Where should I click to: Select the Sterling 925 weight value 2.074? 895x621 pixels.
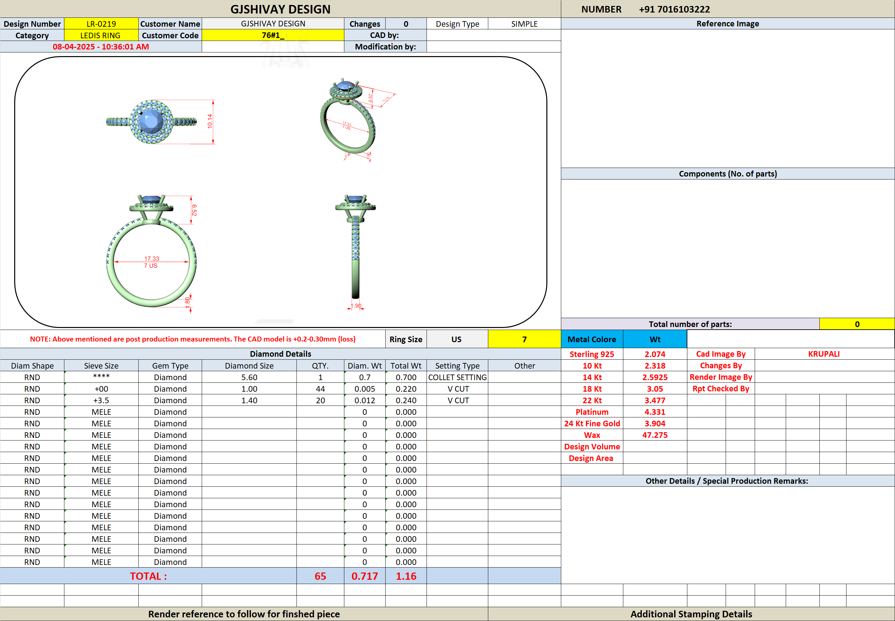[655, 354]
